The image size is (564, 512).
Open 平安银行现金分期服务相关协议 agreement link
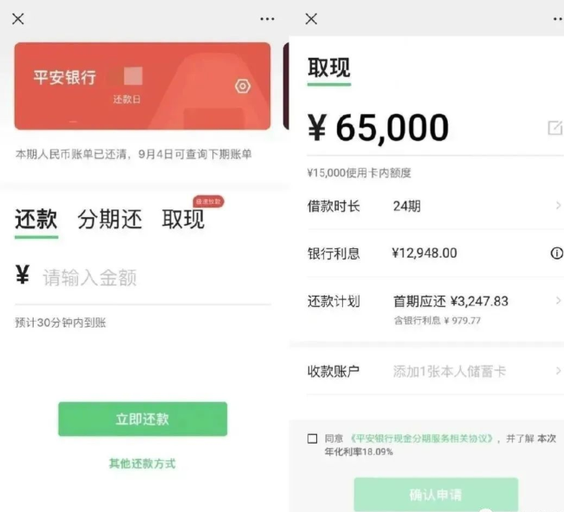(x=422, y=438)
